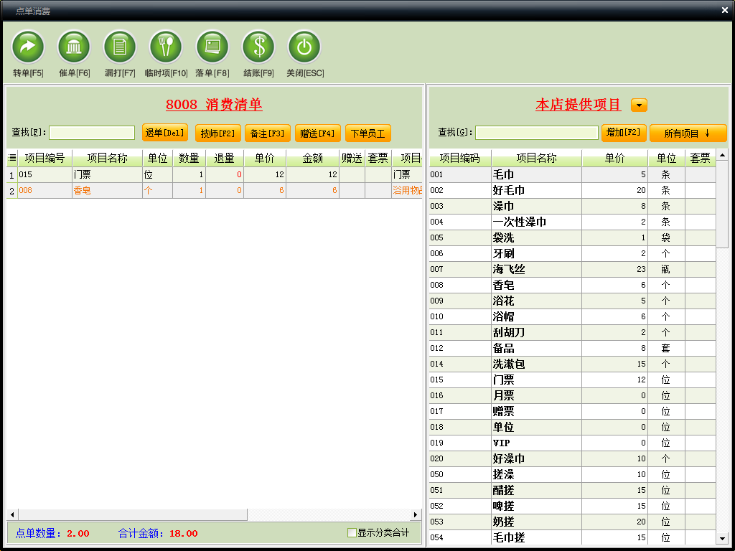Click the 下单员工 button

[x=368, y=133]
